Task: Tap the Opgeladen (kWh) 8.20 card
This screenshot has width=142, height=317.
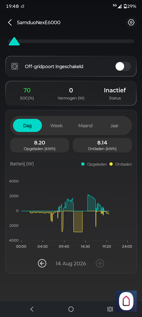Action: point(40,145)
